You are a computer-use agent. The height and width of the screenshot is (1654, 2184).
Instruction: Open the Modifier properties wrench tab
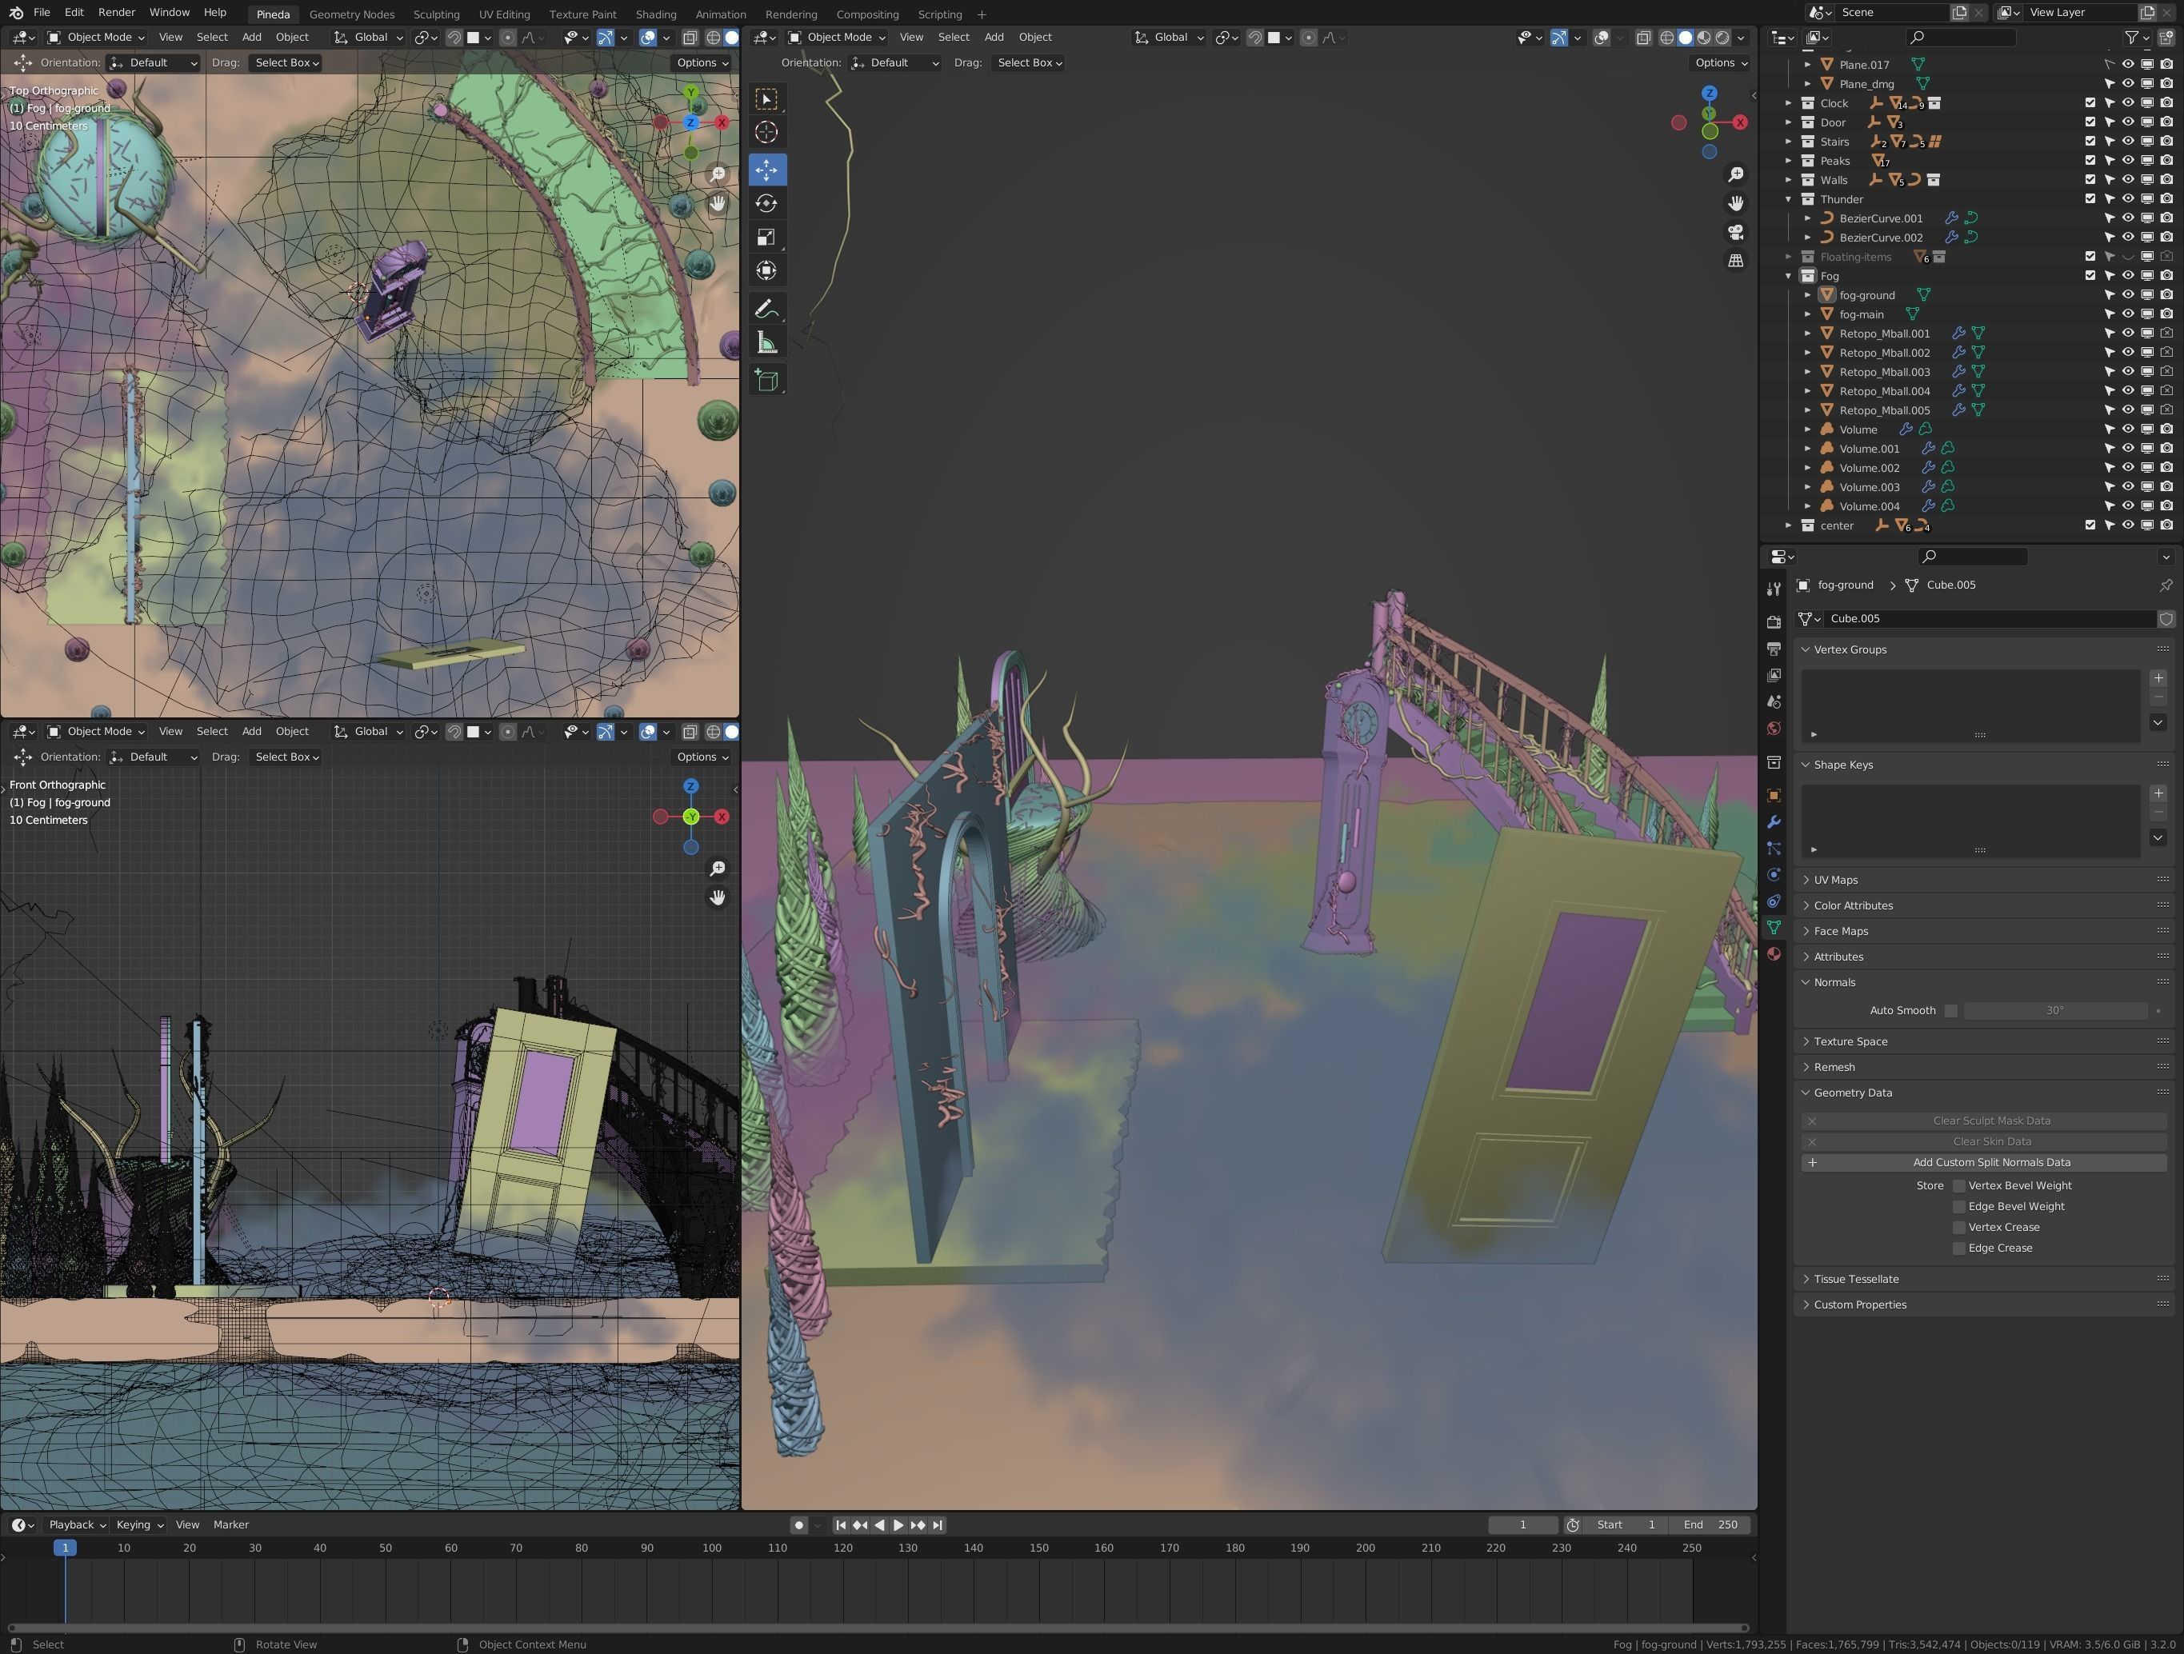1774,822
